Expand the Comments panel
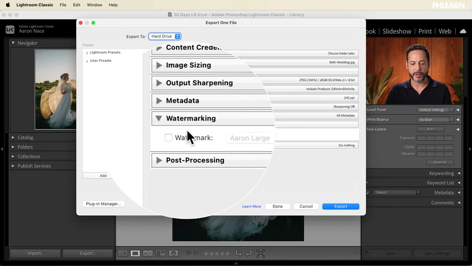 459,203
